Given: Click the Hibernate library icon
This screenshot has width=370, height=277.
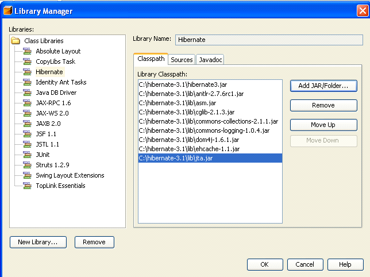Looking at the screenshot, I should (x=28, y=72).
